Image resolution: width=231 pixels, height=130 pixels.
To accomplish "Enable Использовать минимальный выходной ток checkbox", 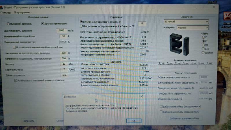I will 14,47.
